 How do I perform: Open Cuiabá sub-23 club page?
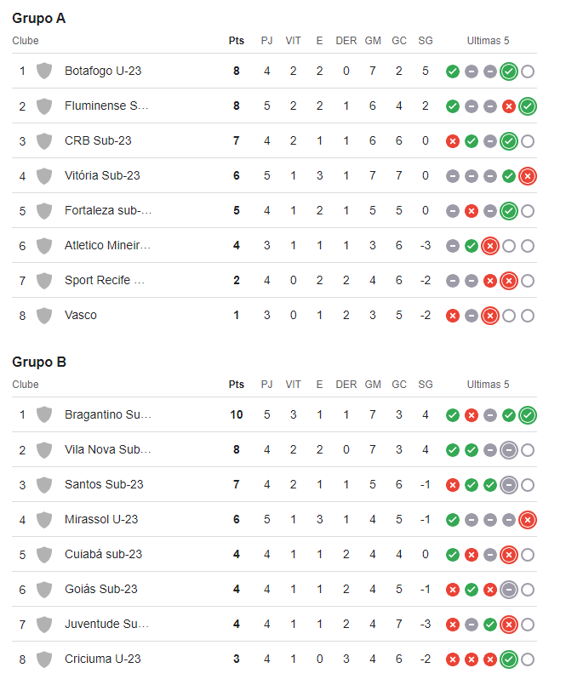tap(103, 554)
